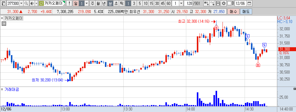Click the +9.44% change rate text

tap(46, 12)
